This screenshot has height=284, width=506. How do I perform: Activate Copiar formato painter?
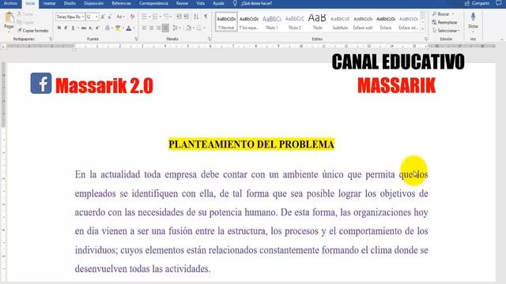33,31
